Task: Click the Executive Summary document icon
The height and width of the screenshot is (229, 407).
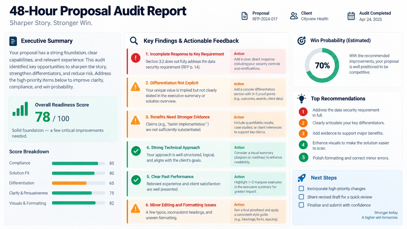Action: tap(13, 41)
